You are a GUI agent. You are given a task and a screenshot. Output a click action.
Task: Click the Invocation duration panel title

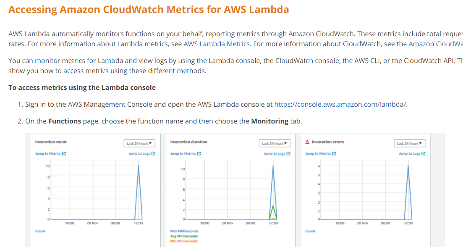click(188, 142)
